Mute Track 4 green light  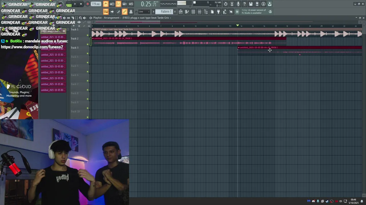[x=88, y=63]
